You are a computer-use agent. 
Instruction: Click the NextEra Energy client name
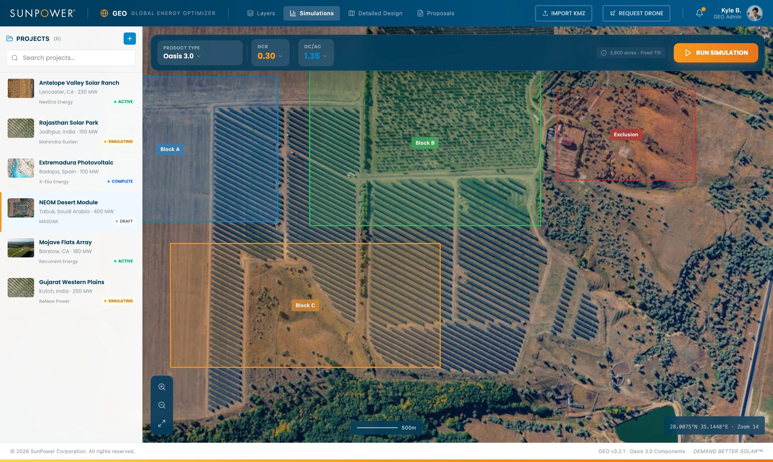[x=56, y=102]
